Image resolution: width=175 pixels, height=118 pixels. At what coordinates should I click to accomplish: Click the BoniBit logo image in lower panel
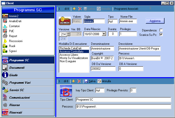click(x=66, y=91)
